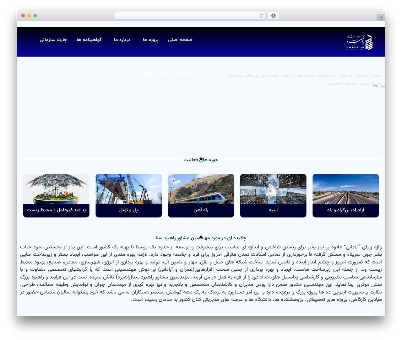Click the browser address bar
This screenshot has height=340, width=402.
[x=190, y=16]
